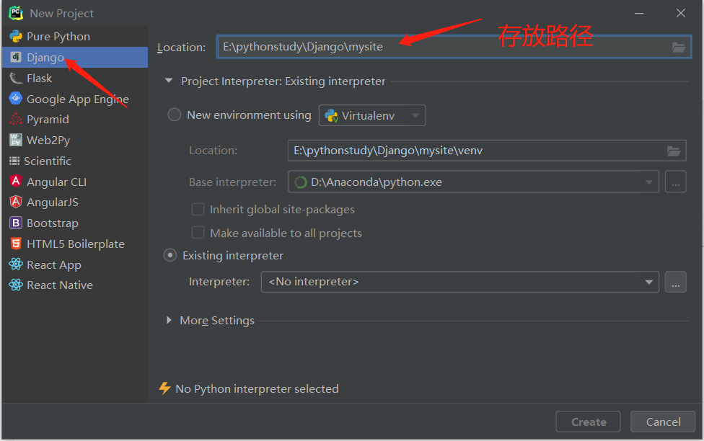This screenshot has height=441, width=704.
Task: Select the Pyramid framework icon
Action: point(15,120)
